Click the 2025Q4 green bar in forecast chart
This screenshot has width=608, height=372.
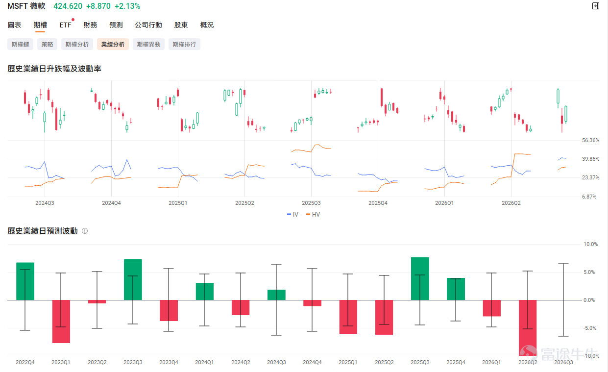[456, 289]
